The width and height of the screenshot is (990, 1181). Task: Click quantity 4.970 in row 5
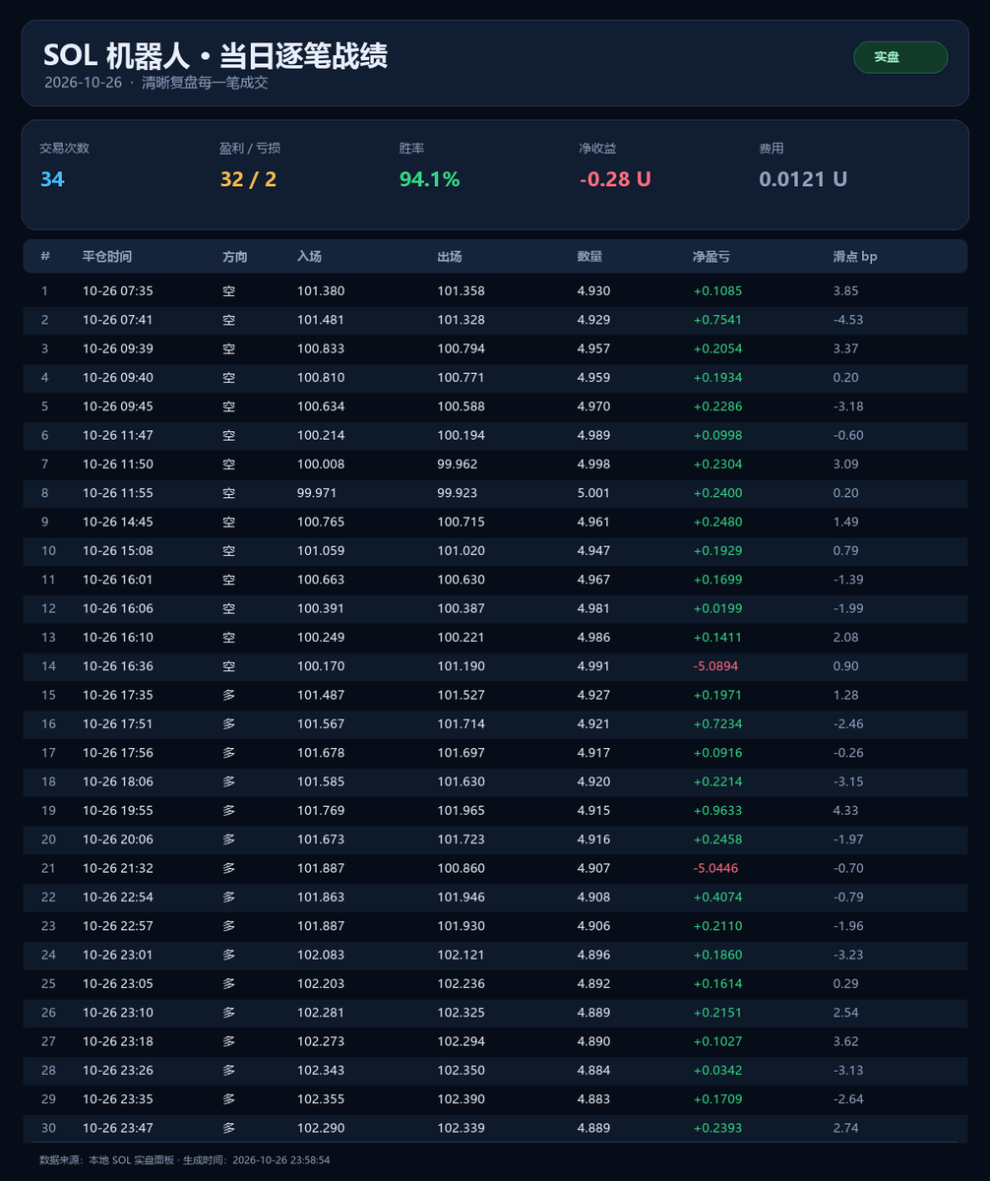tap(593, 406)
